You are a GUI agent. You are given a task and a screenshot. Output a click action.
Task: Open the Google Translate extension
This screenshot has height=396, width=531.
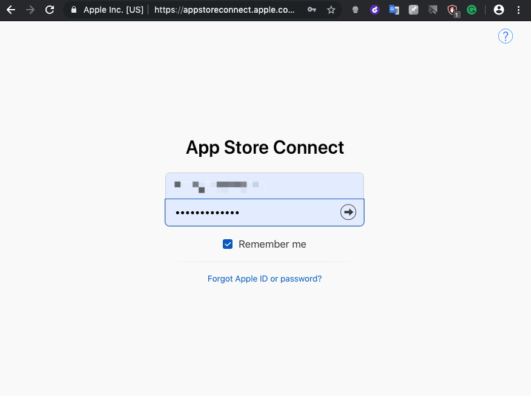394,10
